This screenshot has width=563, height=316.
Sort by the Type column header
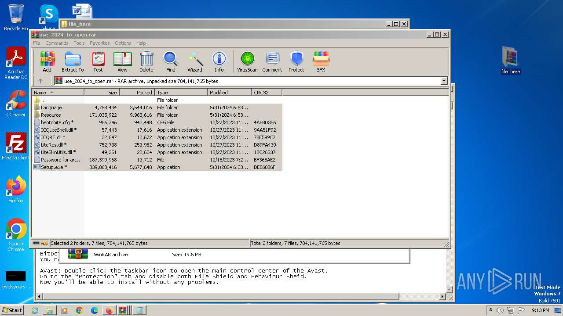181,93
